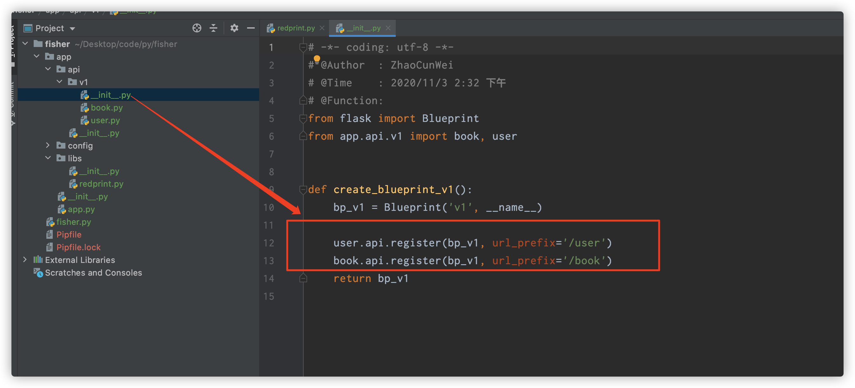Expand External Libraries node
Screen dimensions: 855x388
click(x=25, y=259)
